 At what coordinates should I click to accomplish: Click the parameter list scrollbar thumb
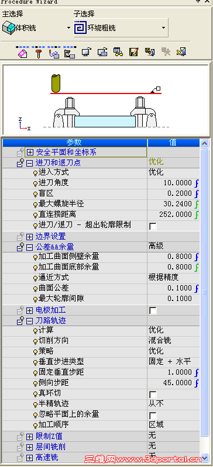click(205, 292)
